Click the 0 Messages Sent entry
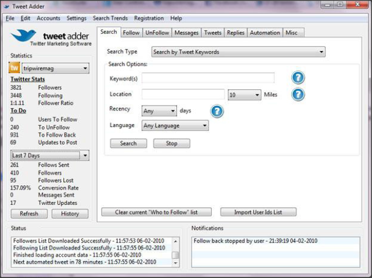Screen dimensions: 372x278 click(x=42, y=195)
